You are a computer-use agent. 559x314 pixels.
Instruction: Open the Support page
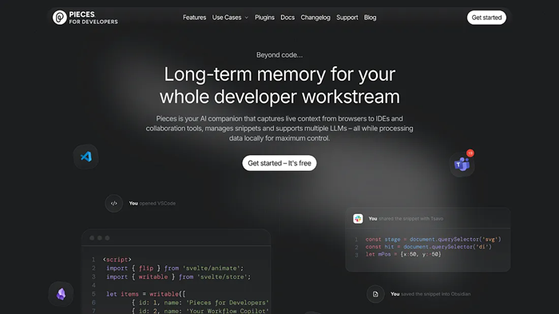(347, 18)
